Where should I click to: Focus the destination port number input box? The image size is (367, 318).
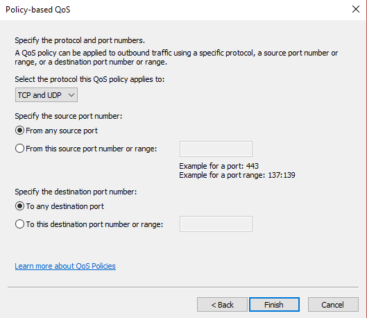point(216,224)
